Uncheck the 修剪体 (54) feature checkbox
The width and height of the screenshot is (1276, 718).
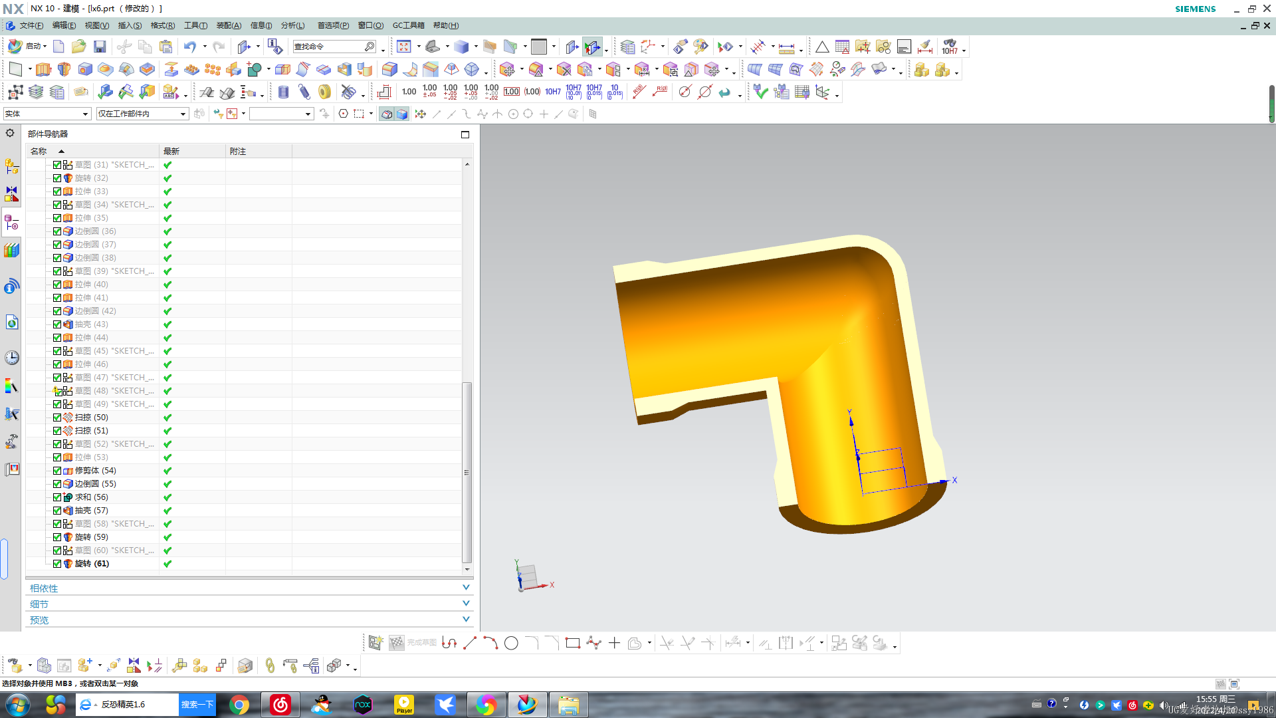[57, 471]
